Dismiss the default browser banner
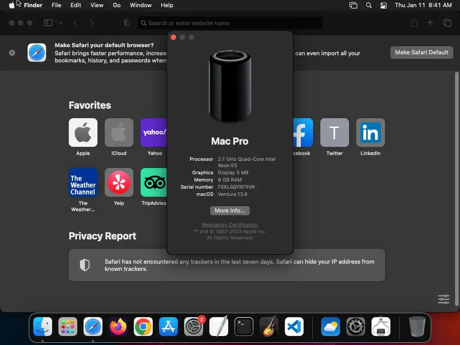The width and height of the screenshot is (460, 345). coord(12,53)
